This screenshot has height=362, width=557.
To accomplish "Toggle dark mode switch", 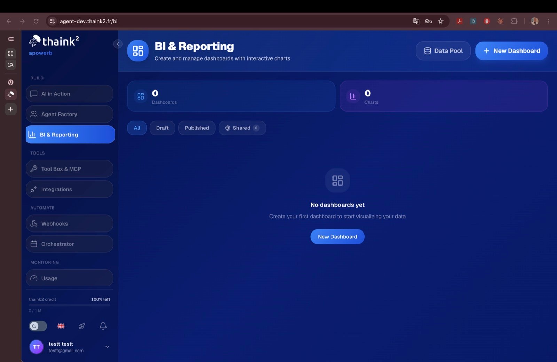I will [x=38, y=326].
